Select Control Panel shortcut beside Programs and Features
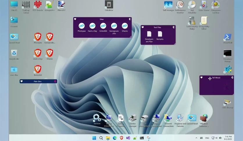243x141 pixels. tap(192, 119)
